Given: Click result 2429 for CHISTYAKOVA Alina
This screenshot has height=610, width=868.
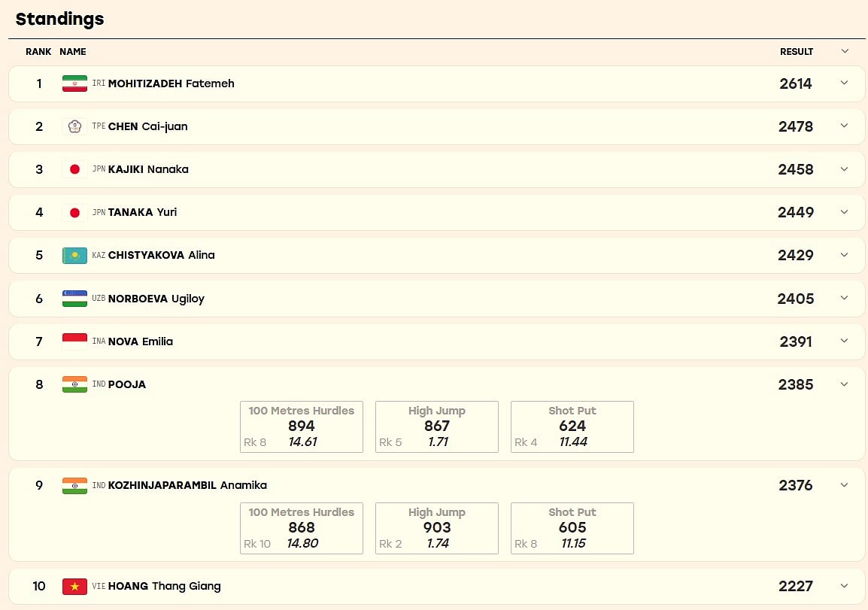Looking at the screenshot, I should [796, 255].
